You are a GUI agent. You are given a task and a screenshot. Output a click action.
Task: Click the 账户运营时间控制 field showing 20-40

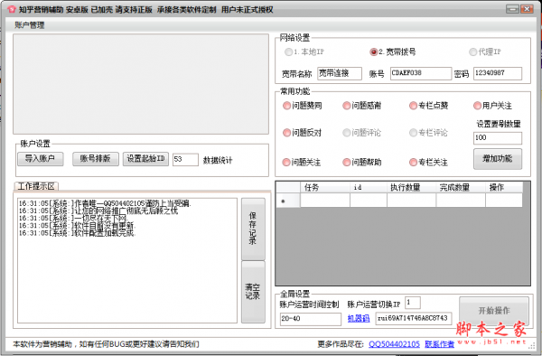(x=311, y=319)
